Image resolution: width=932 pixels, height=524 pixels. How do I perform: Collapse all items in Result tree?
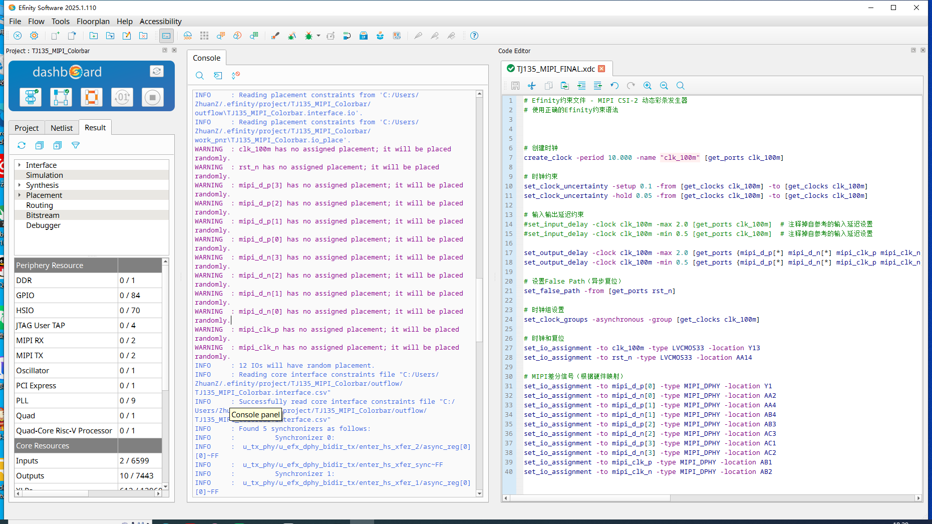pos(40,145)
